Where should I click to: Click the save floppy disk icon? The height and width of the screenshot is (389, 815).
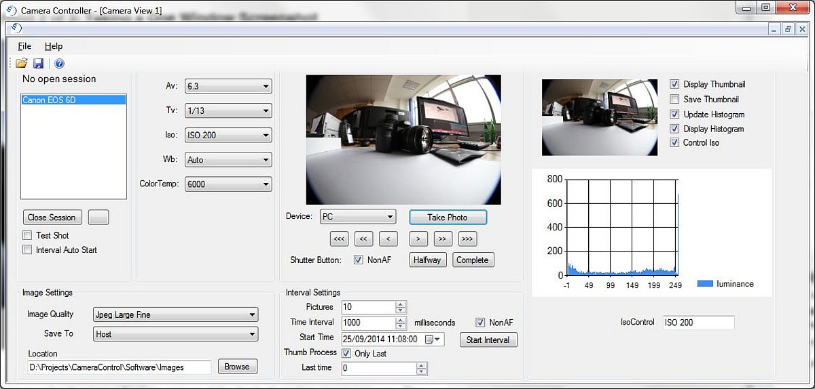(x=39, y=64)
